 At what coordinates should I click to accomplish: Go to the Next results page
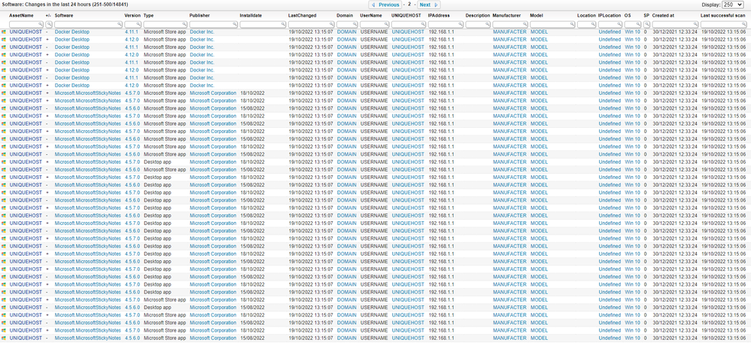pyautogui.click(x=424, y=5)
